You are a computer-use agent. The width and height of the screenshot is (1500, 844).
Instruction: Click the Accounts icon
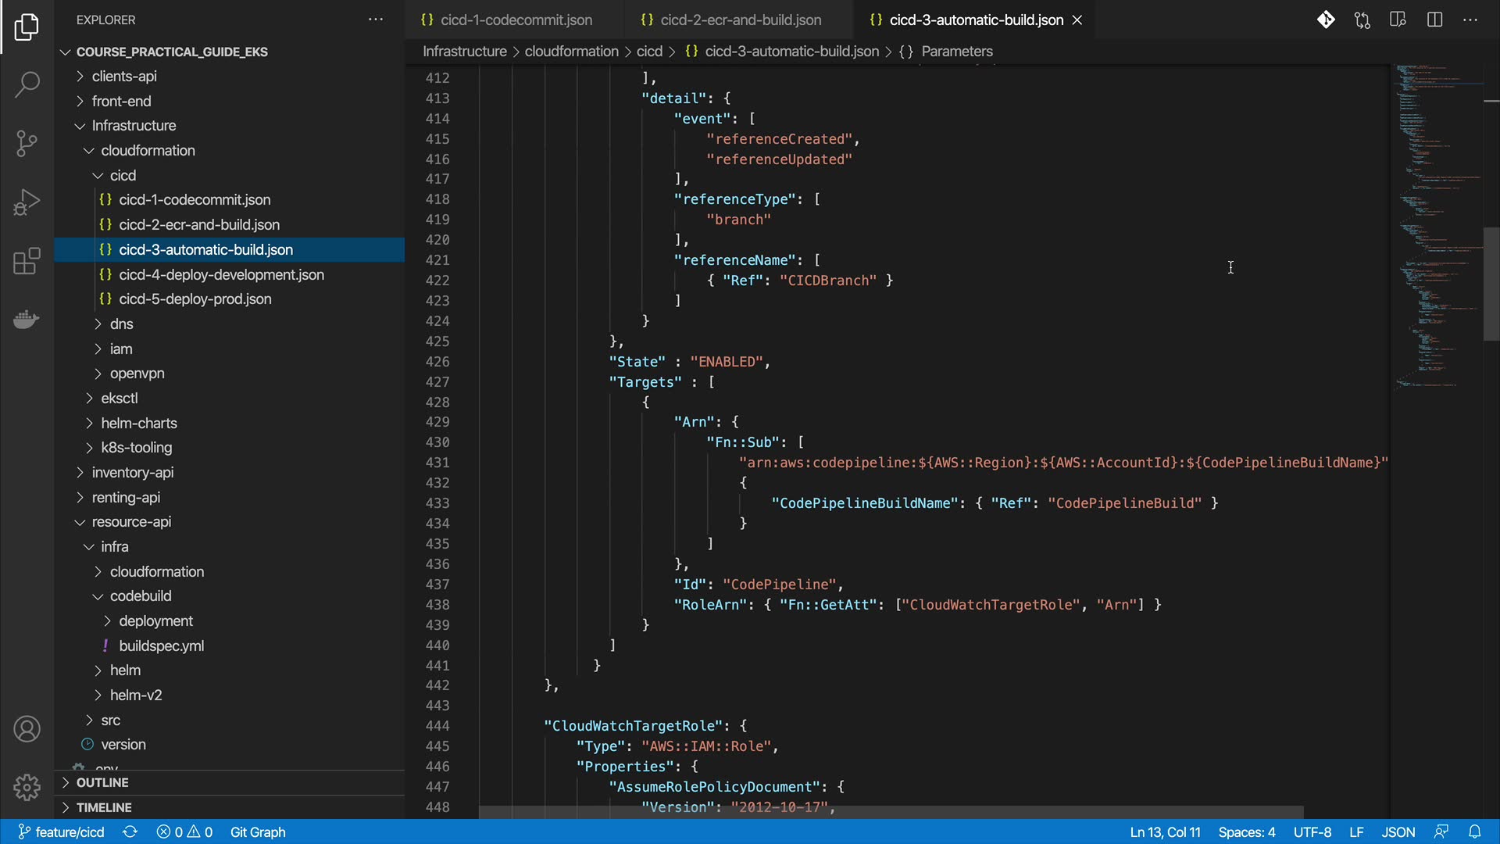27,729
